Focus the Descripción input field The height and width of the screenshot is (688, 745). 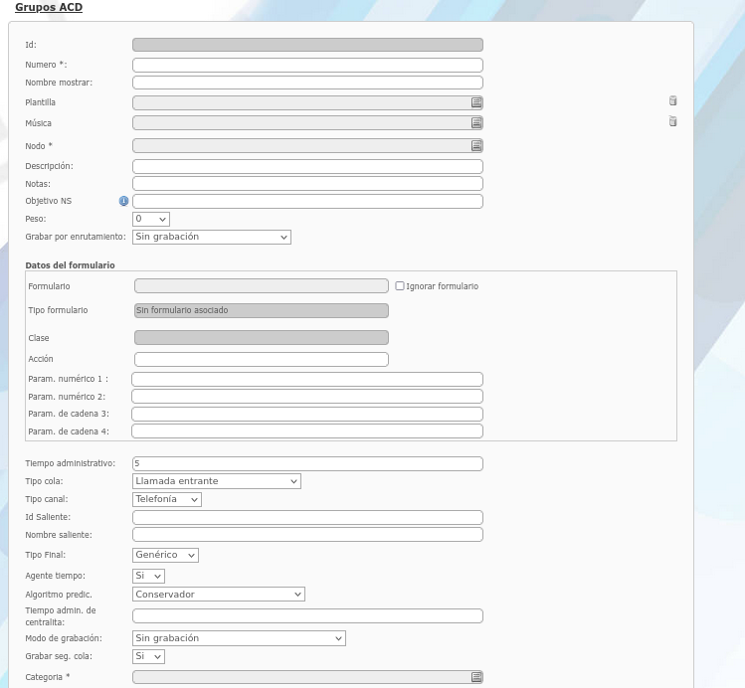coord(307,167)
